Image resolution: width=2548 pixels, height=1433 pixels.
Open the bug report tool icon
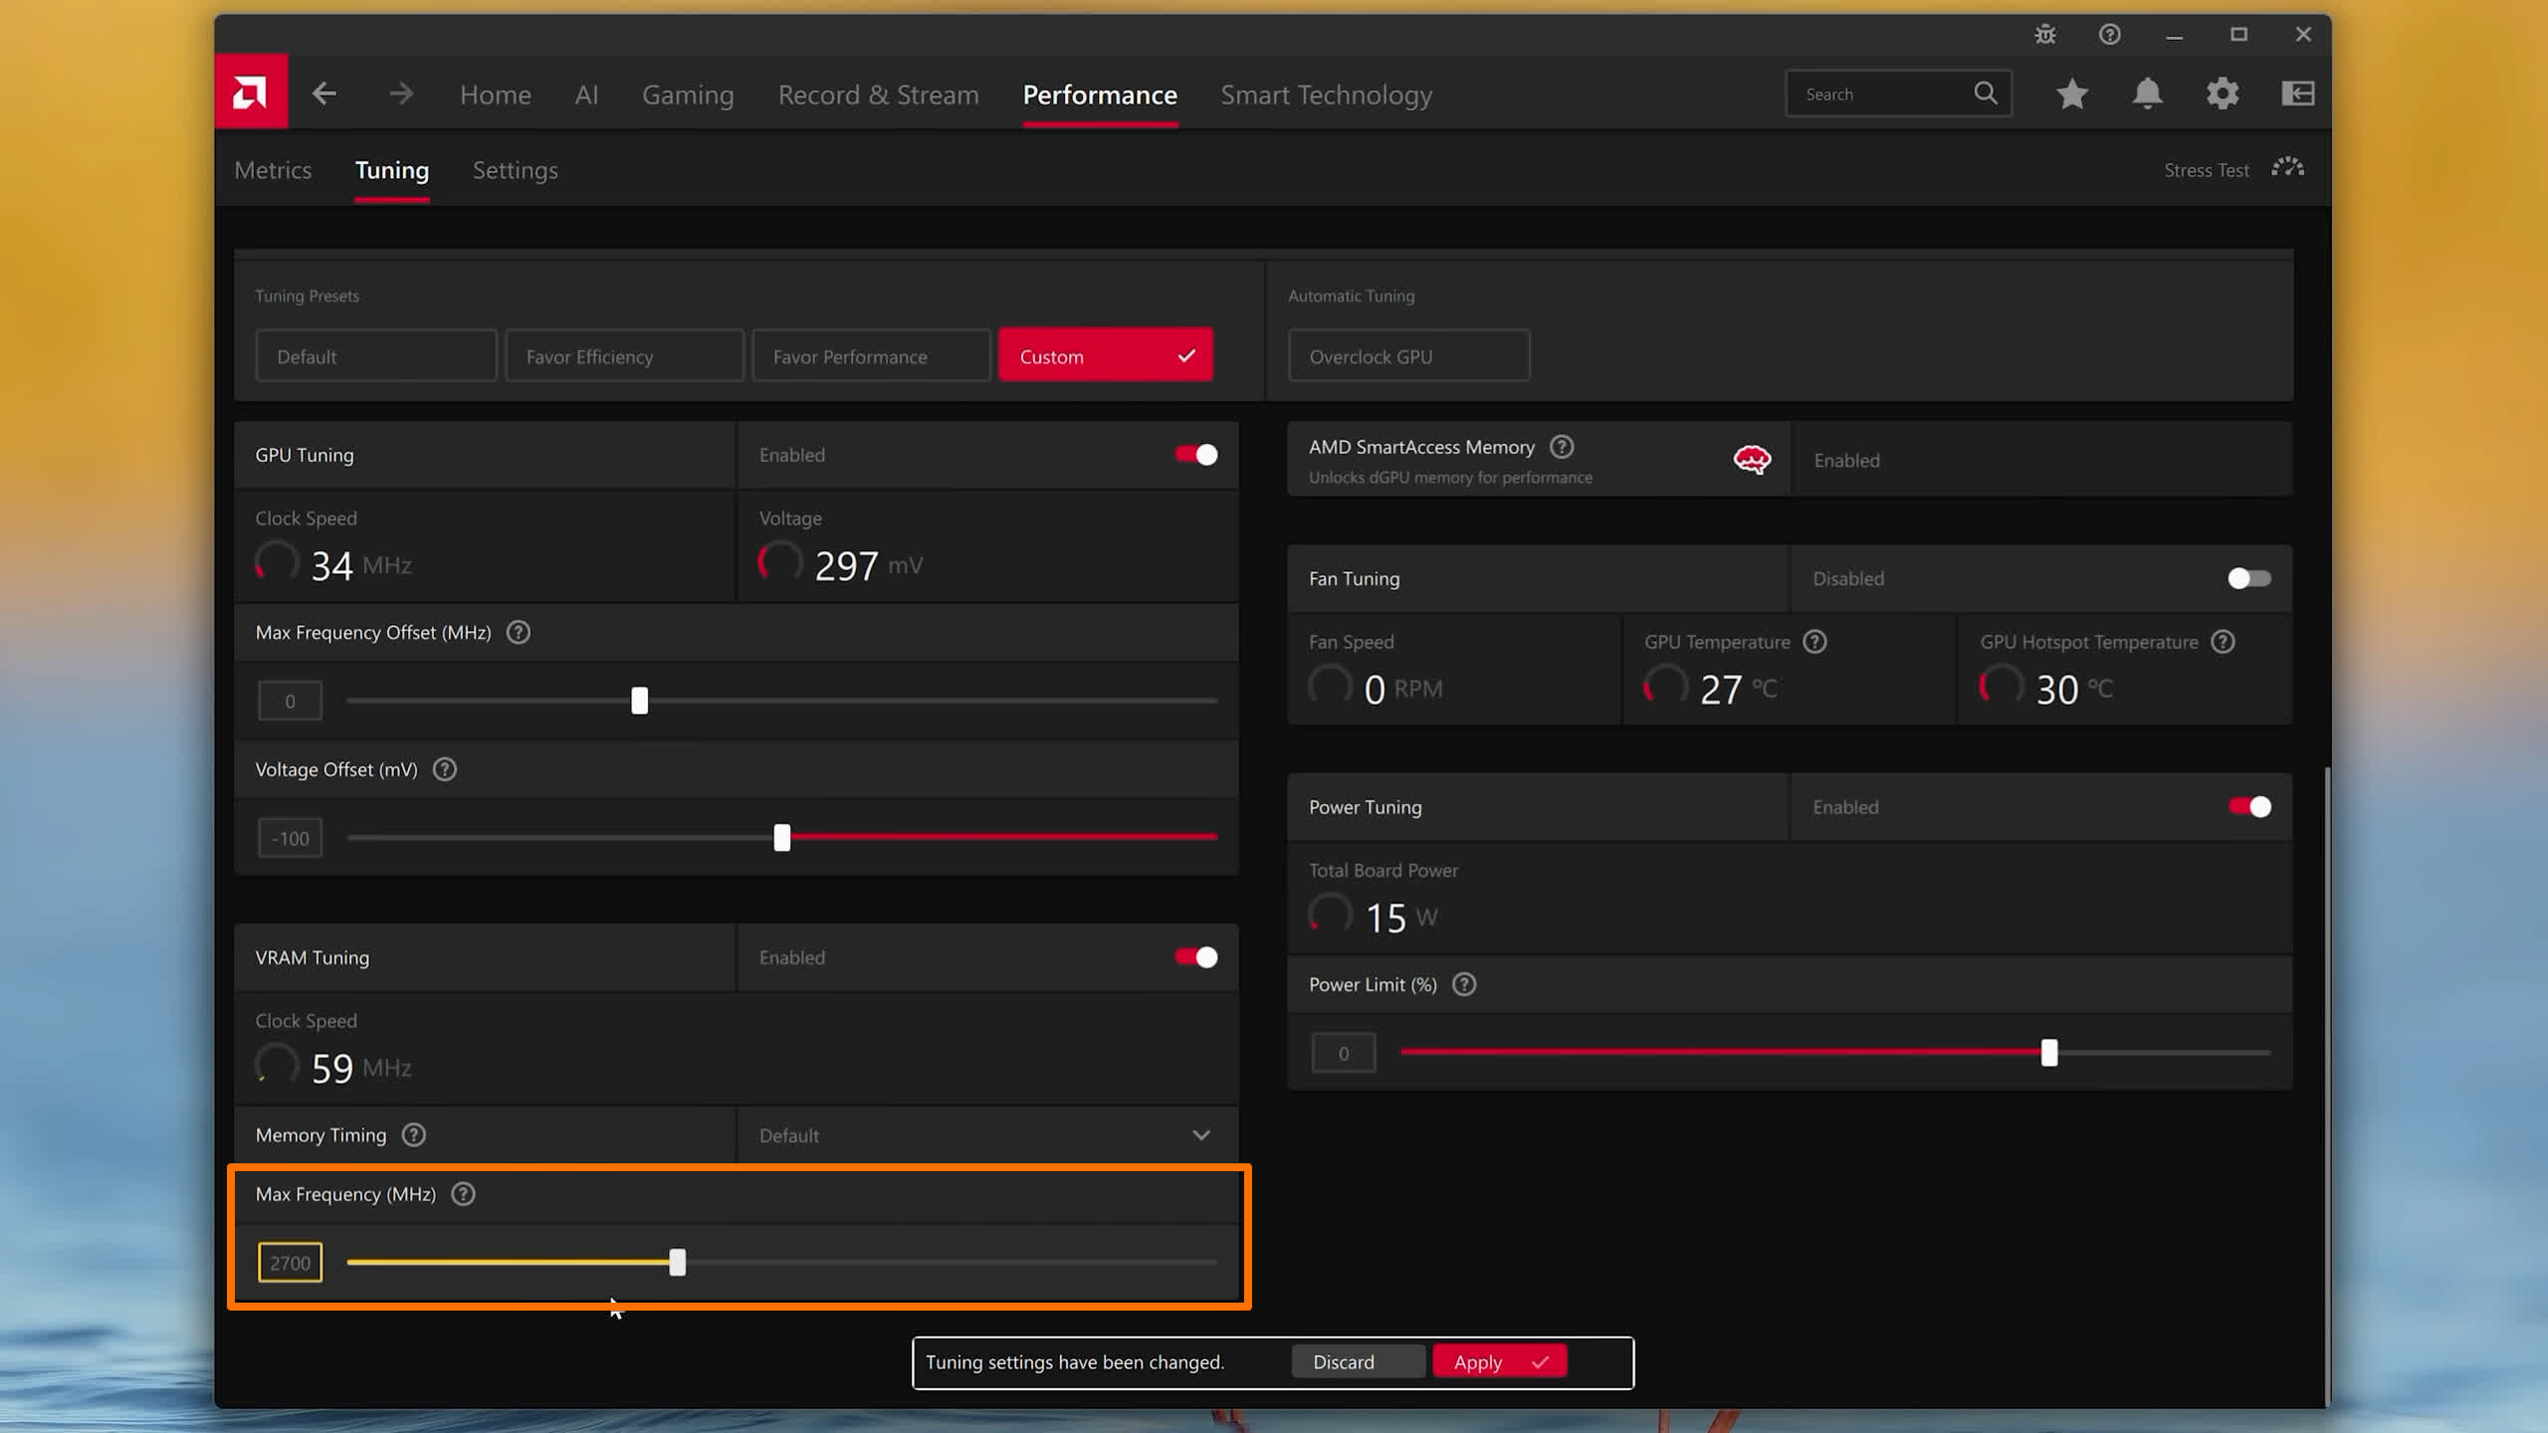click(2045, 35)
